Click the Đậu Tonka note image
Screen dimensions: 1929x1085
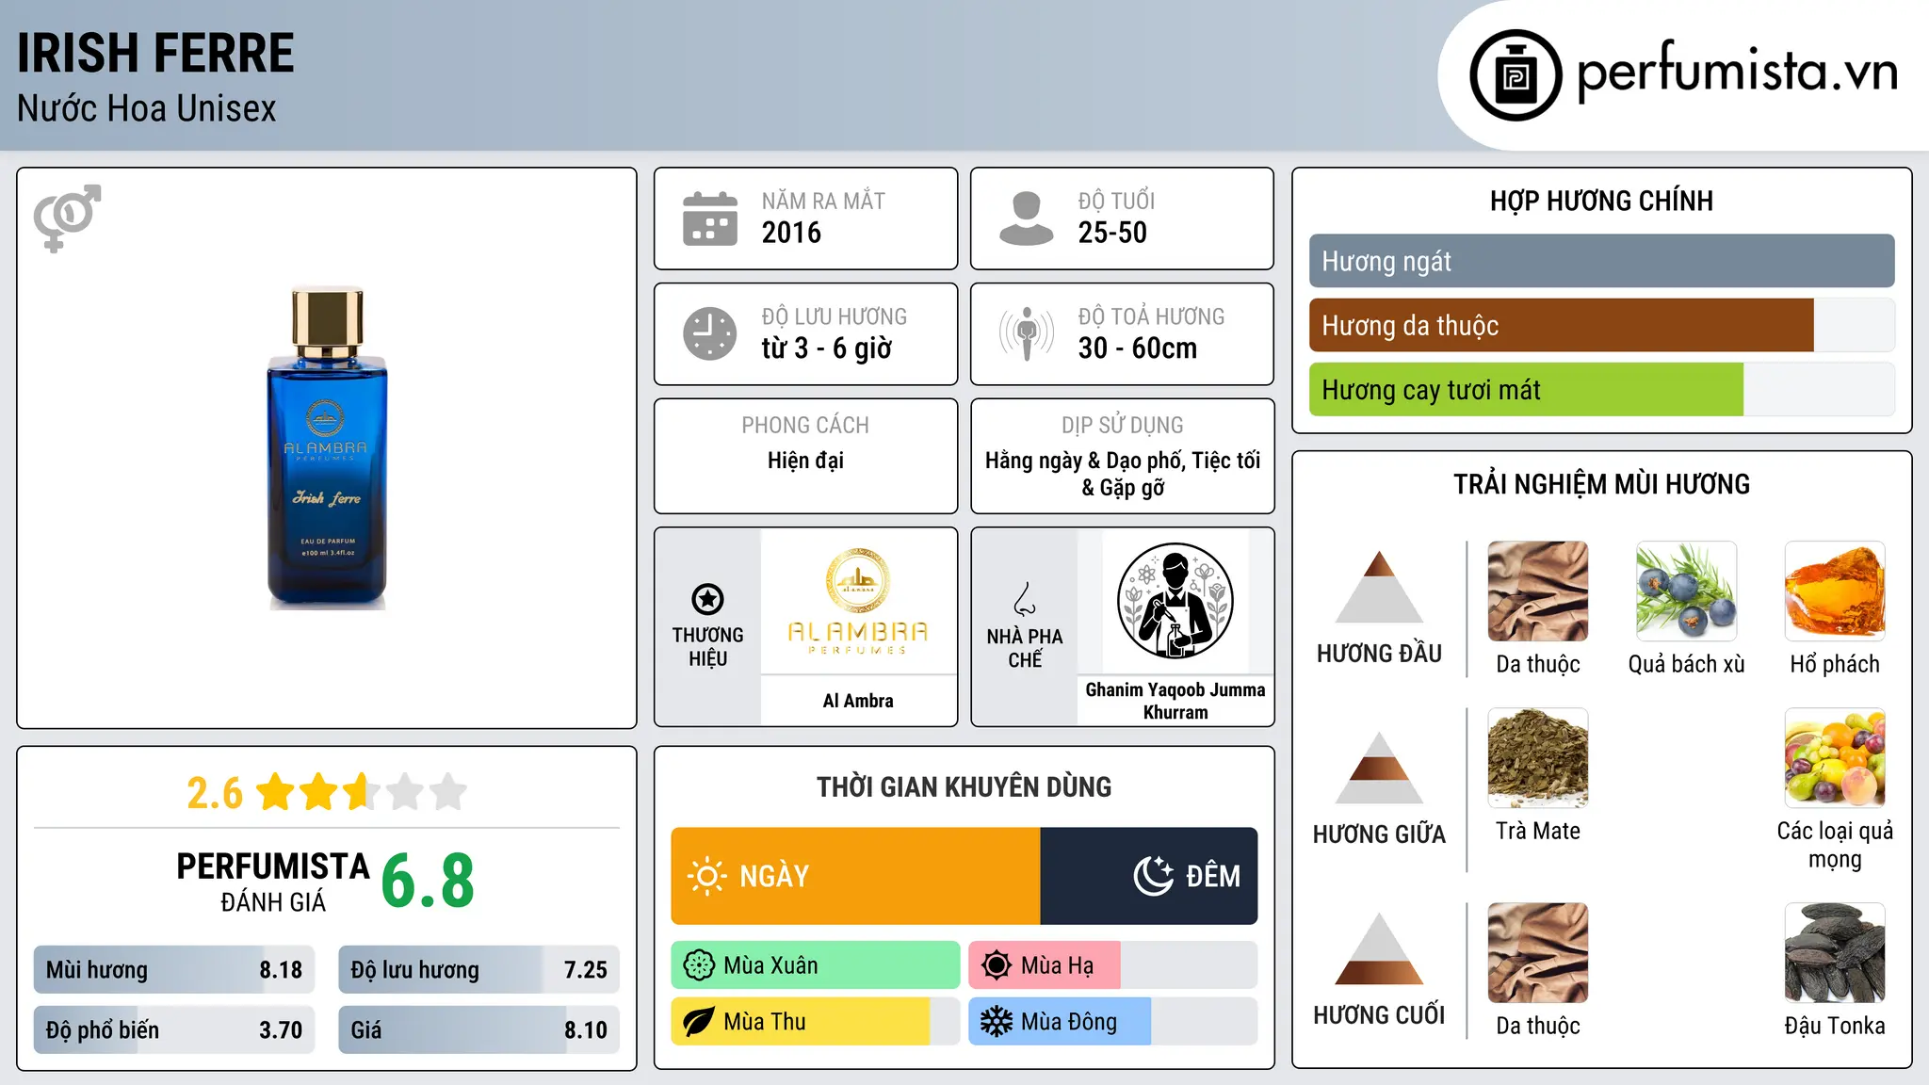tap(1835, 953)
